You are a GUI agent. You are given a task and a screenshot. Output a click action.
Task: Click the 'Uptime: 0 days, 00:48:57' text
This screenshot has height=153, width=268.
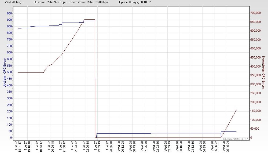135,2
